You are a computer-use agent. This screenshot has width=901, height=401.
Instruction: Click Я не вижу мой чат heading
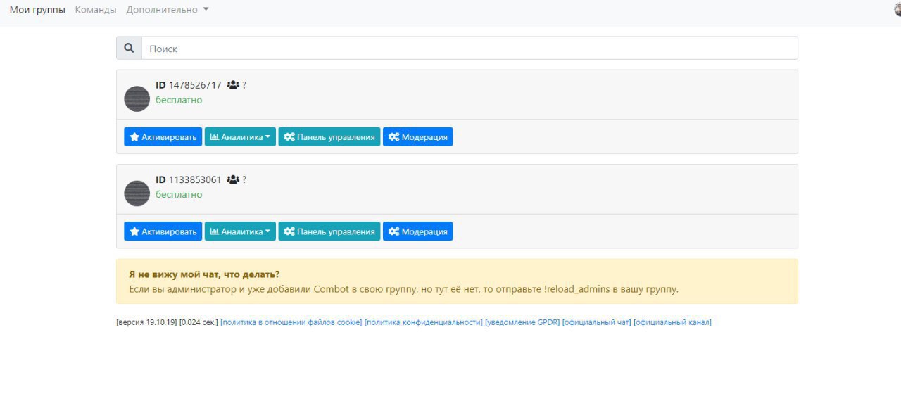click(204, 274)
